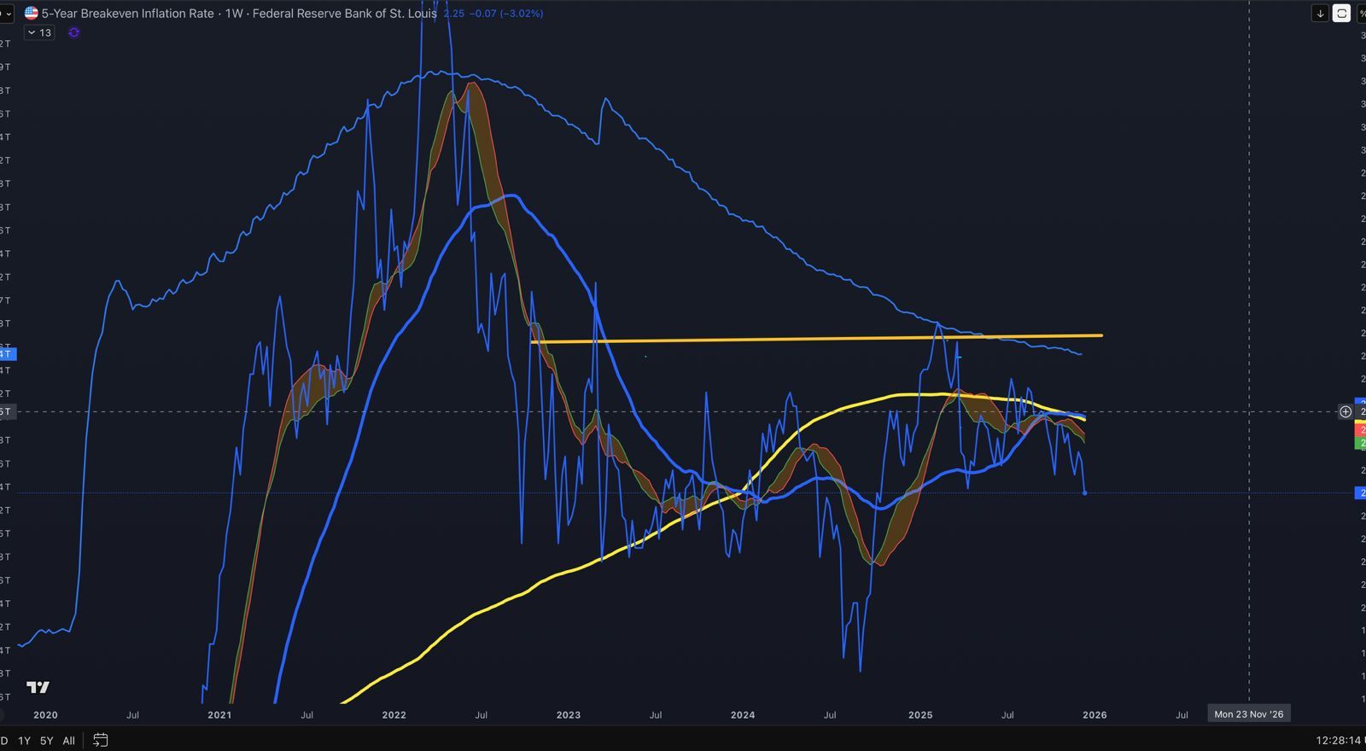
Task: Click the 2022 label on the time axis
Action: 394,715
